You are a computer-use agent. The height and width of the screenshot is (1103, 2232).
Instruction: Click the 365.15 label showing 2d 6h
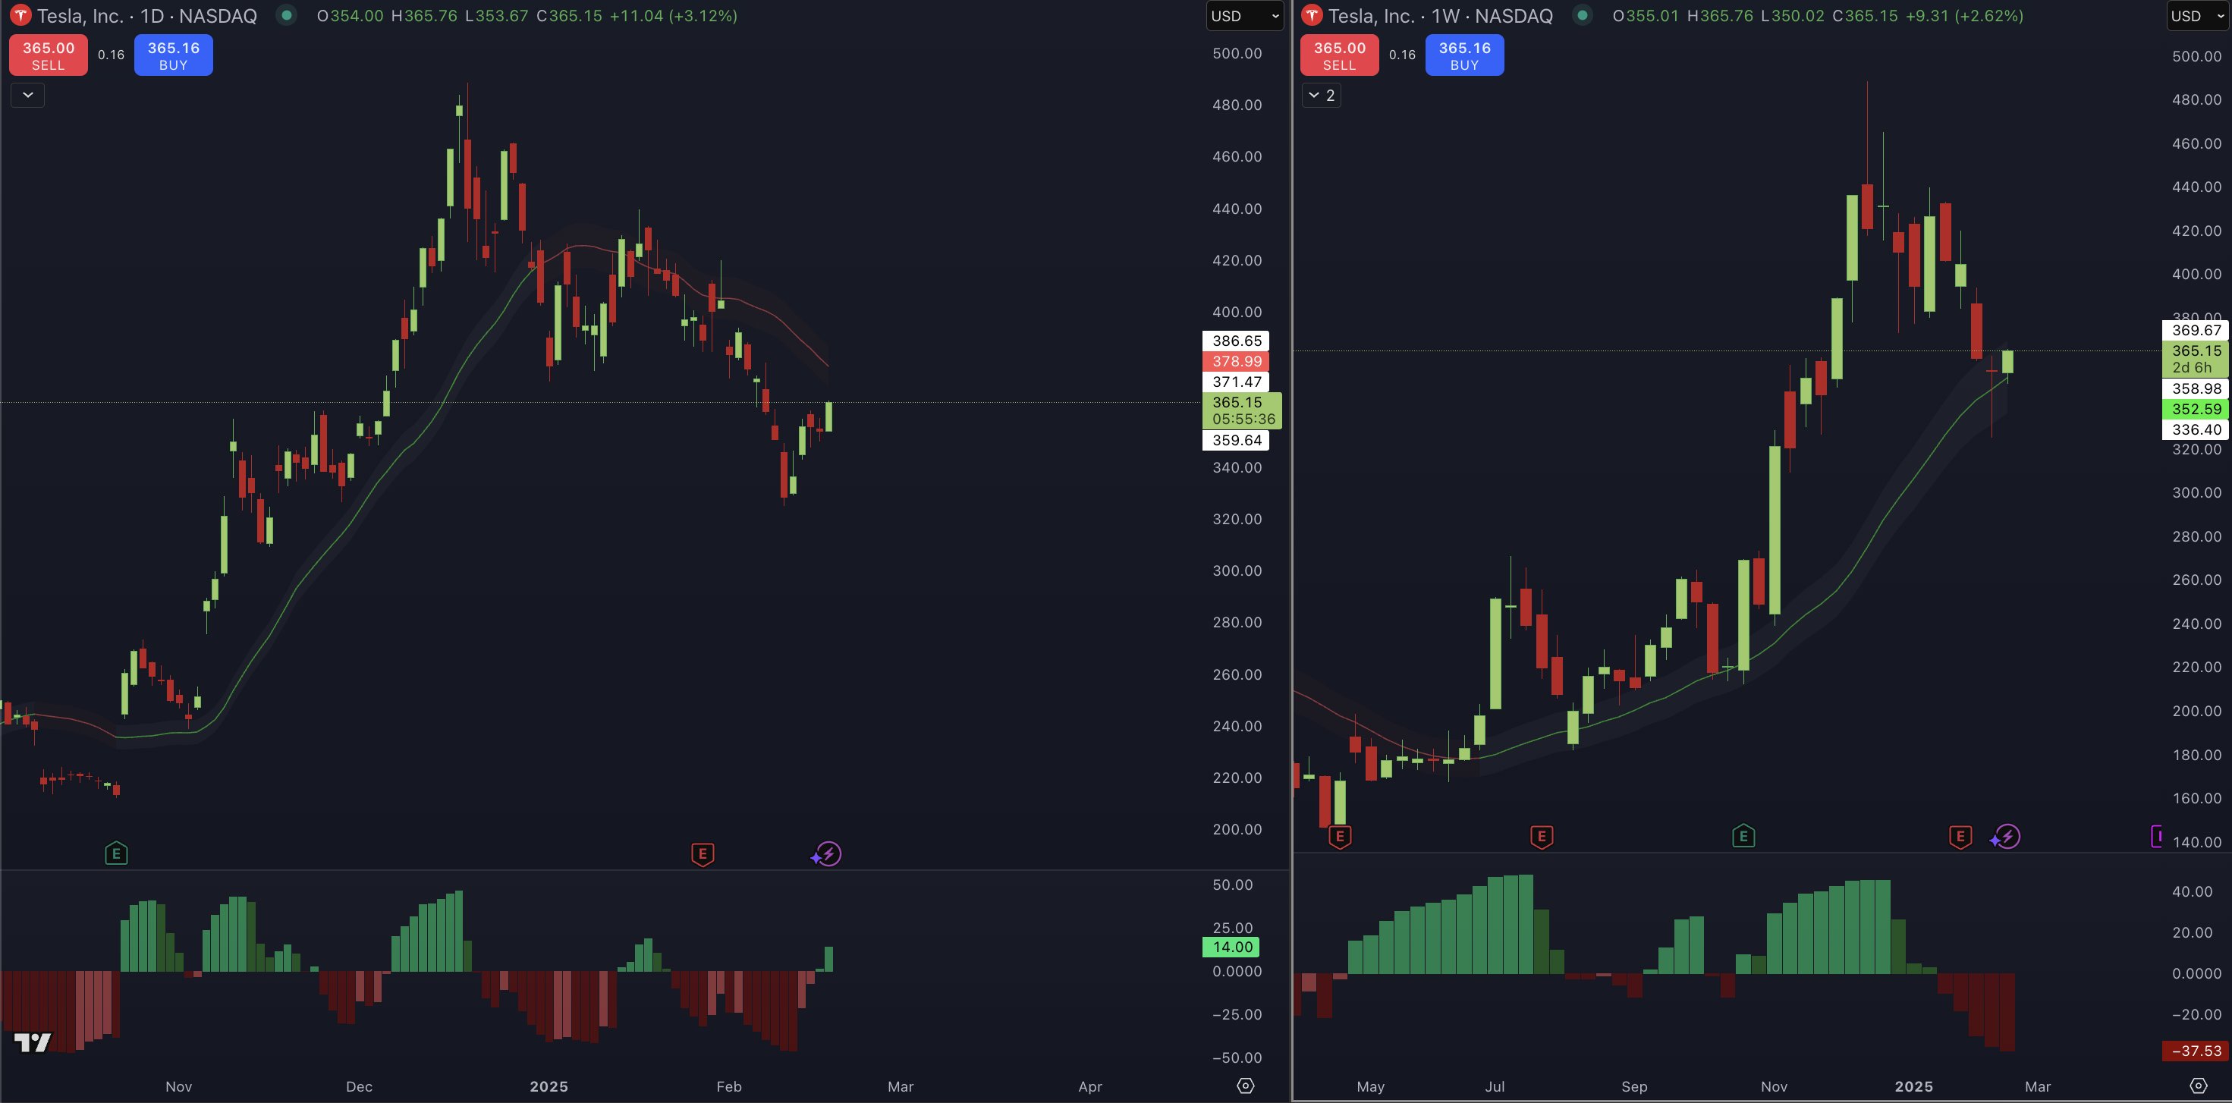2196,359
